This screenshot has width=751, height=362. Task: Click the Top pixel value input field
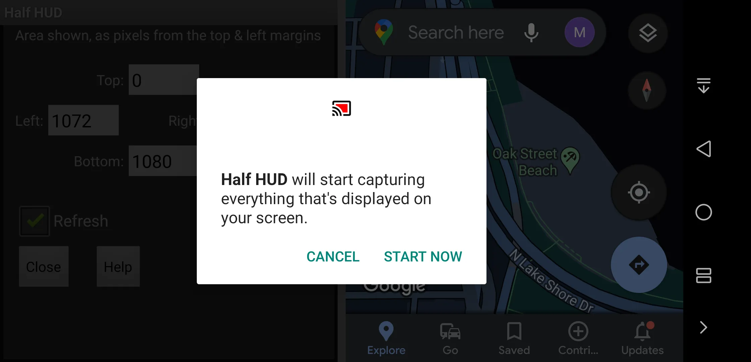point(163,80)
